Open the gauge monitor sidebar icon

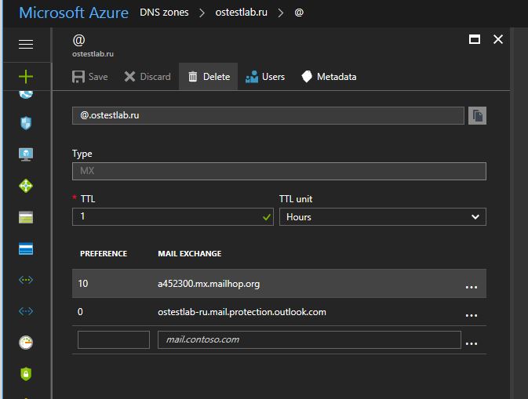coord(26,343)
